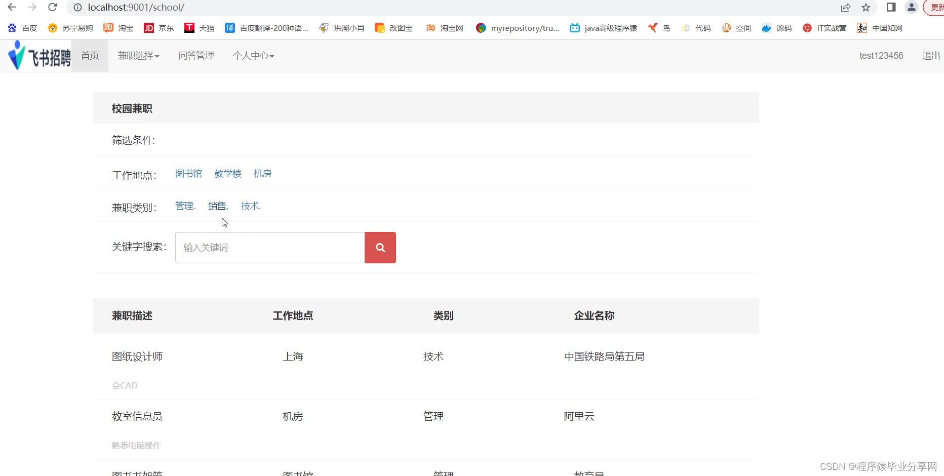Click the site info icon in address bar
944x476 pixels.
click(77, 8)
